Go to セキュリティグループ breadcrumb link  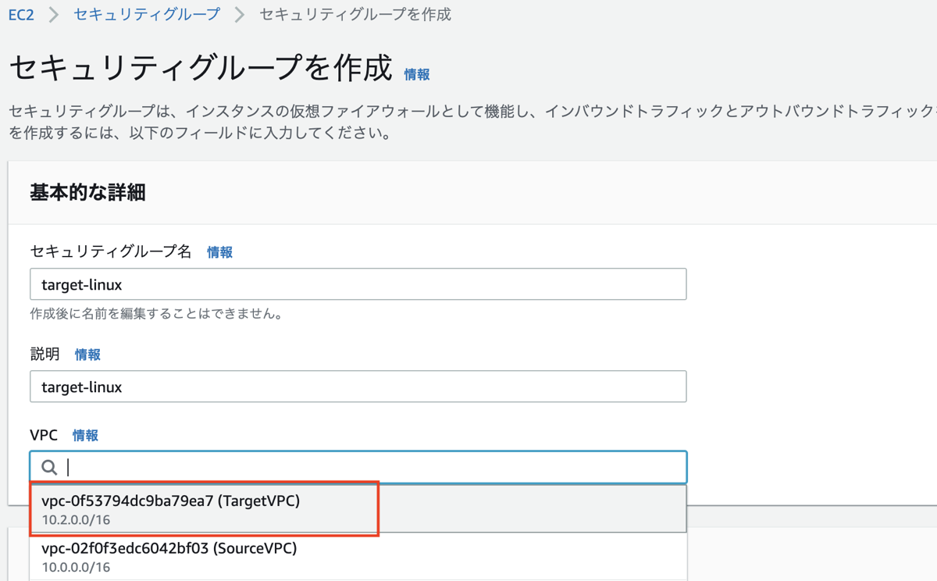(x=147, y=15)
